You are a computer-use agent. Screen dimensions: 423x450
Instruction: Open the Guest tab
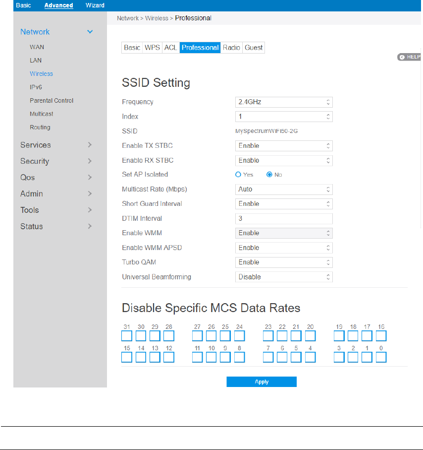click(254, 48)
